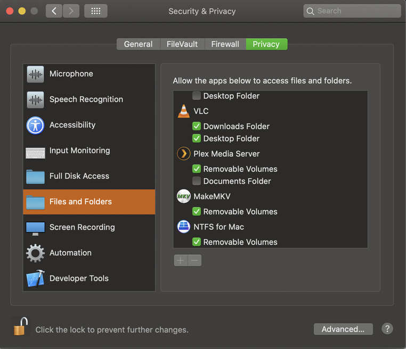
Task: Uncheck VLC Desktop Folder access
Action: (x=197, y=138)
